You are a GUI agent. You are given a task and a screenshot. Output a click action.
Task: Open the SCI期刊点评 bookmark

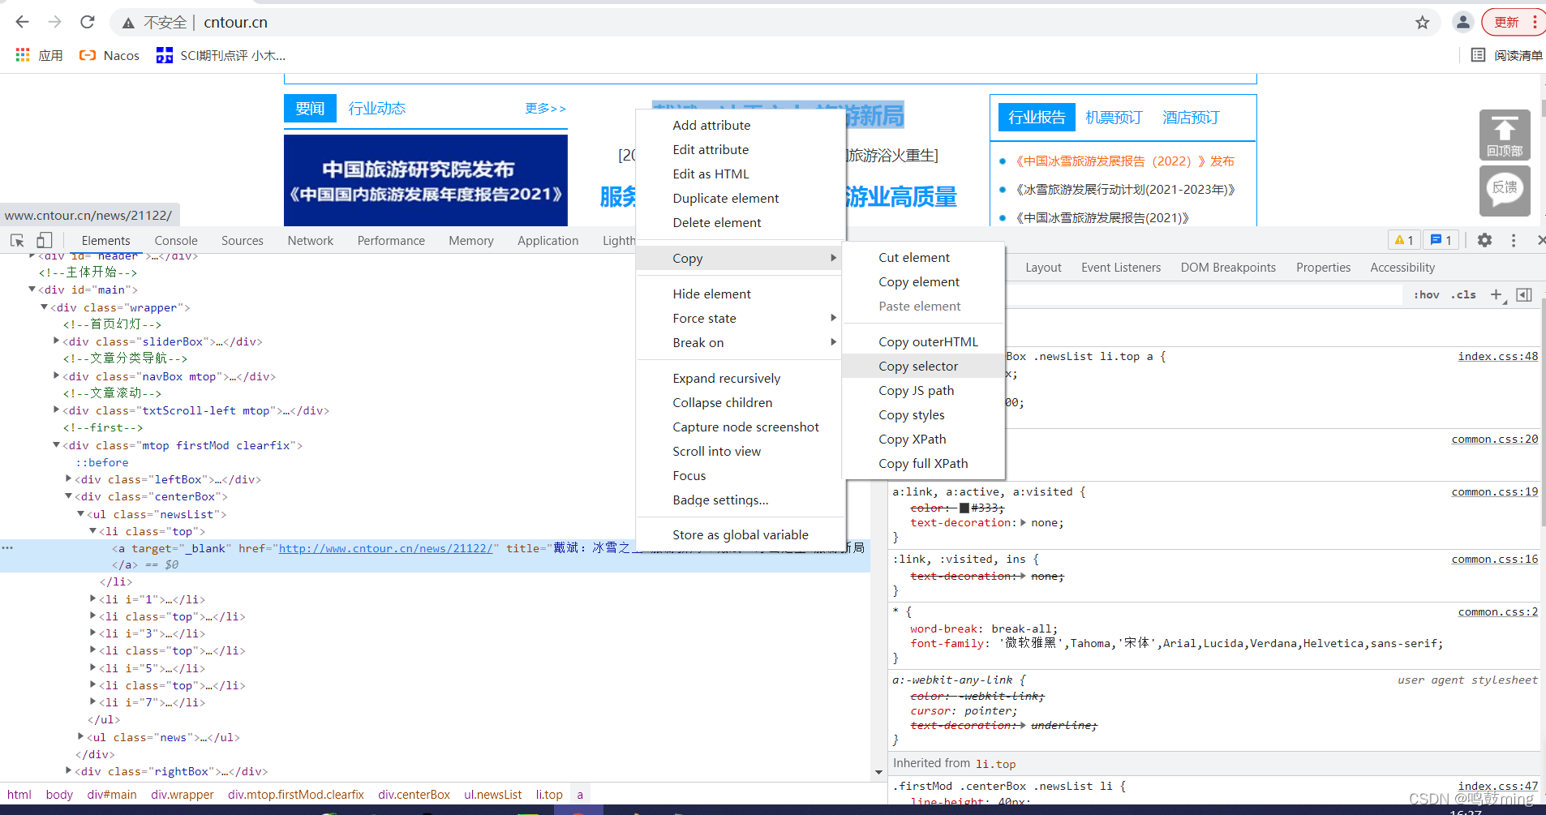coord(221,55)
